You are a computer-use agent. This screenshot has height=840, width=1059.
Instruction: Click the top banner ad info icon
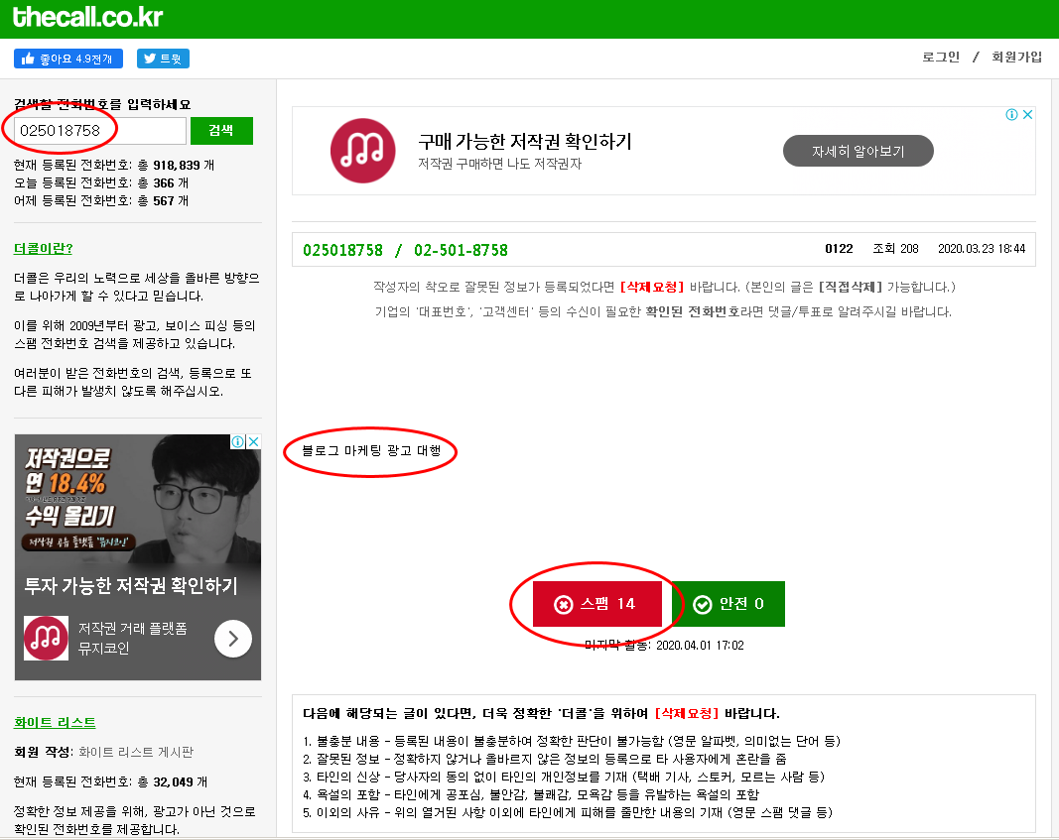[1011, 115]
